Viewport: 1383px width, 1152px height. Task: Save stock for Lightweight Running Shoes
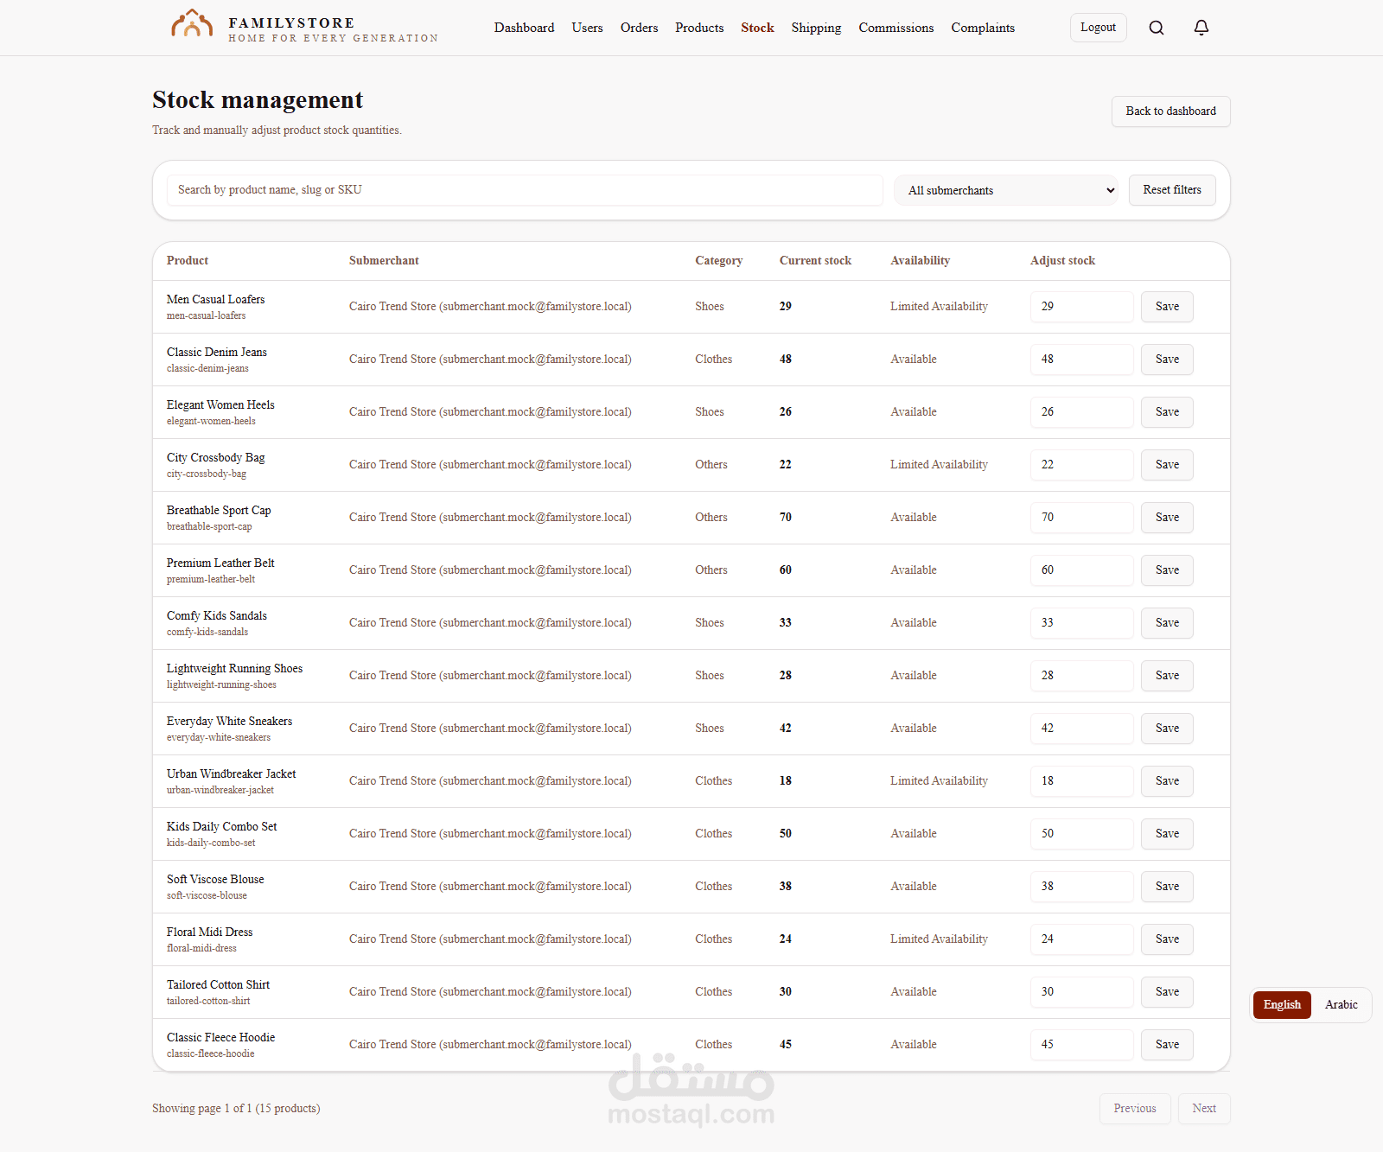(x=1167, y=676)
